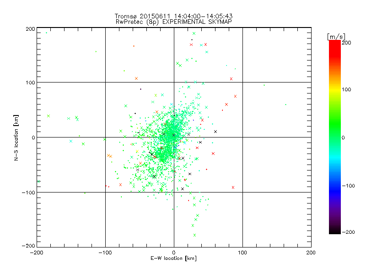Click the "0" tick label on the colorbar
Screen dimensions: 366x275
(x=343, y=137)
